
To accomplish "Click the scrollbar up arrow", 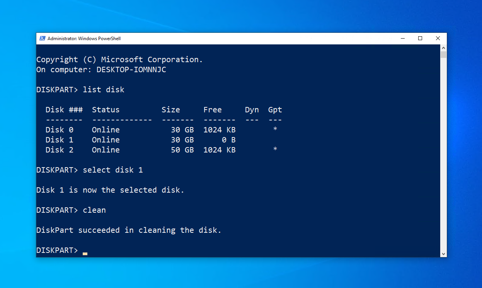I will pyautogui.click(x=443, y=48).
